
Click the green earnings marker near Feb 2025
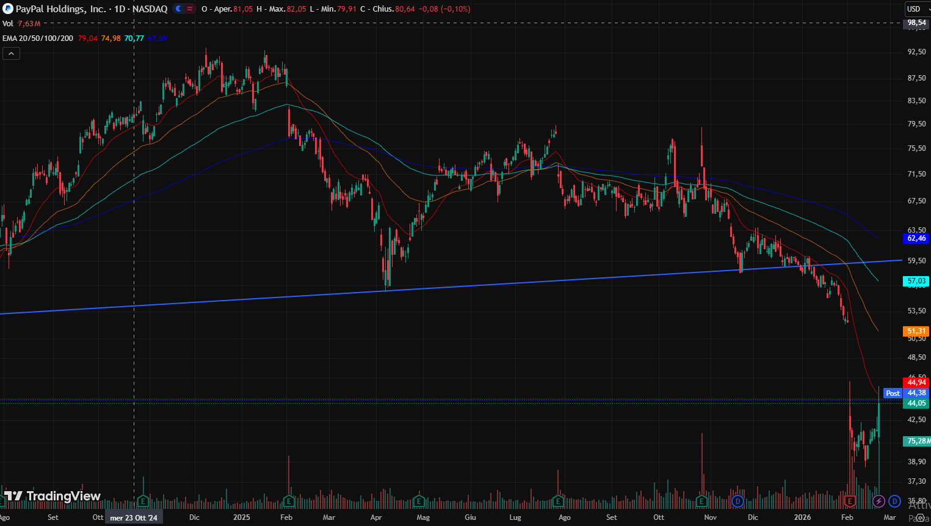pyautogui.click(x=289, y=502)
